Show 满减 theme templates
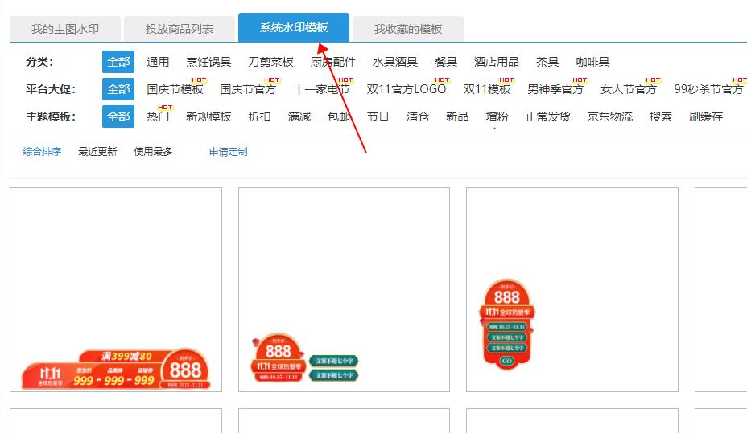The width and height of the screenshot is (747, 433). tap(299, 116)
